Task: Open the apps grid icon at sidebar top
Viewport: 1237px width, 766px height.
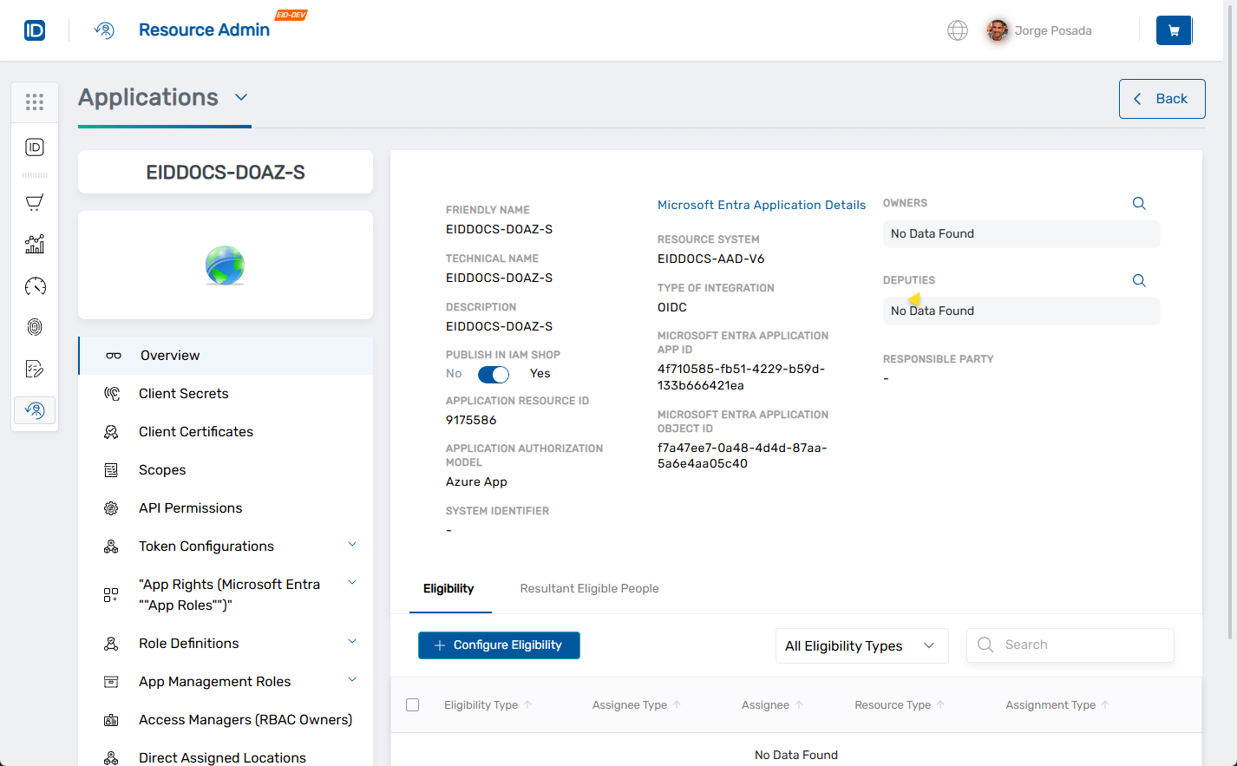Action: click(x=35, y=101)
